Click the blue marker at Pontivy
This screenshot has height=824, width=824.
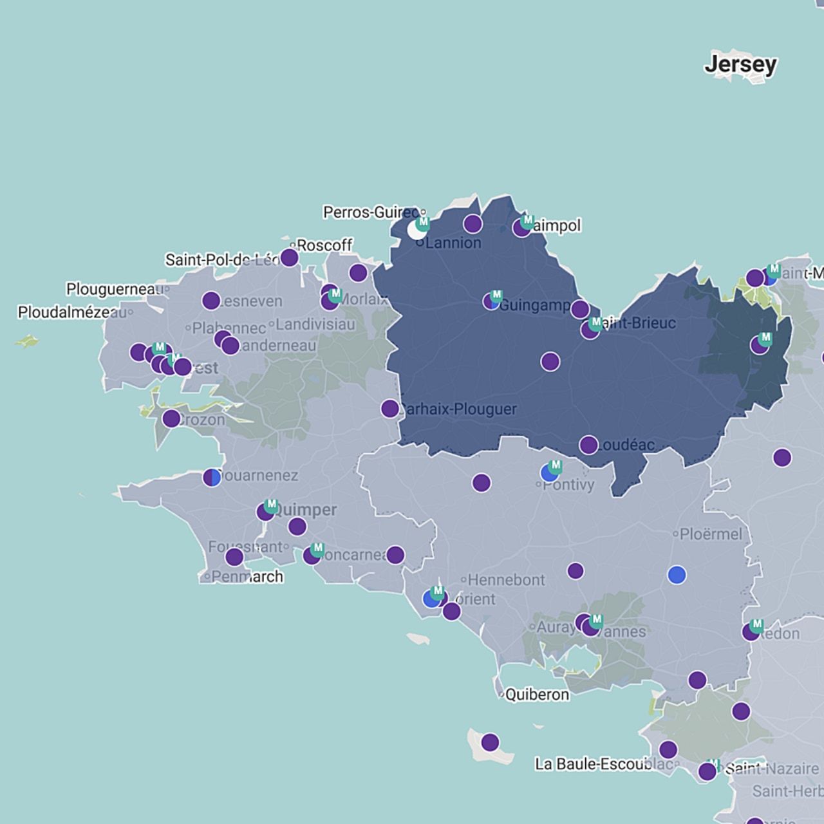click(550, 473)
